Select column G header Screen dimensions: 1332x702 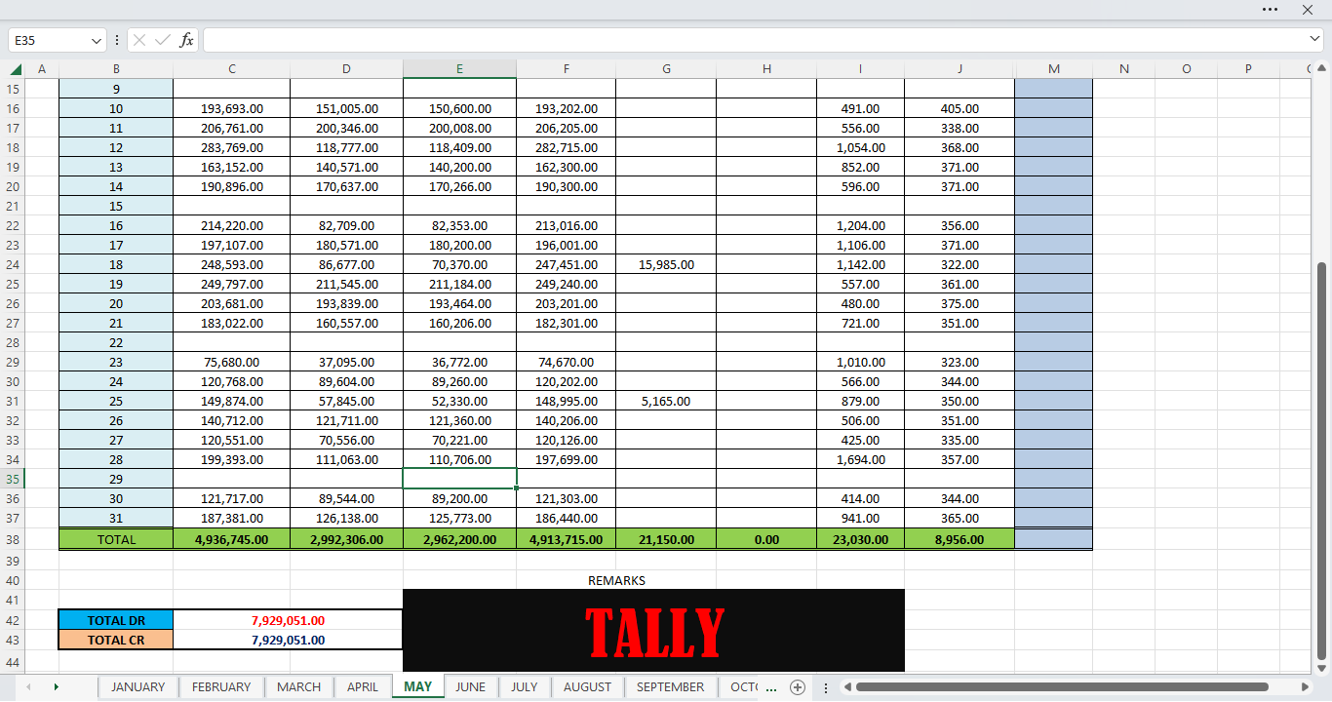(666, 69)
